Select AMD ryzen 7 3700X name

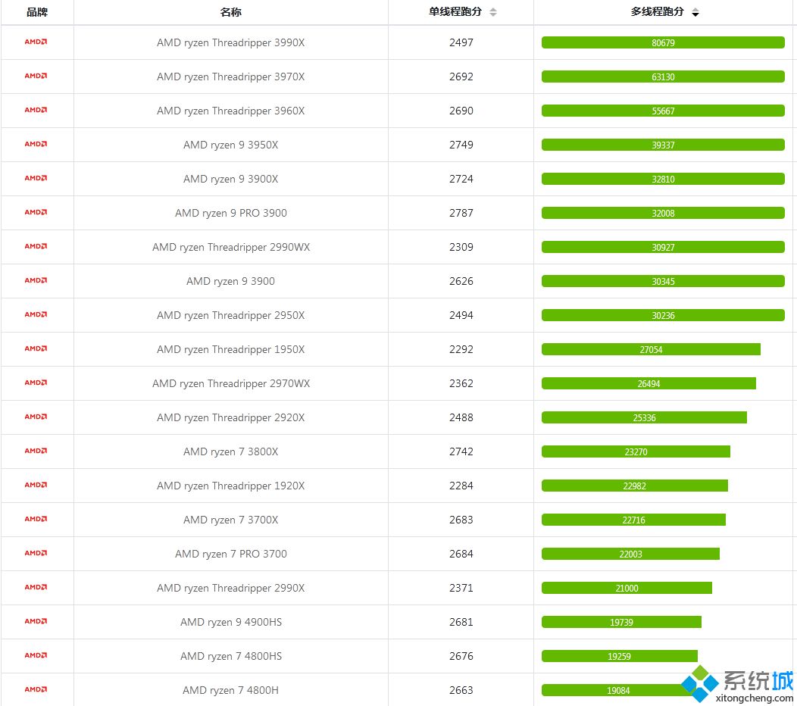point(230,520)
